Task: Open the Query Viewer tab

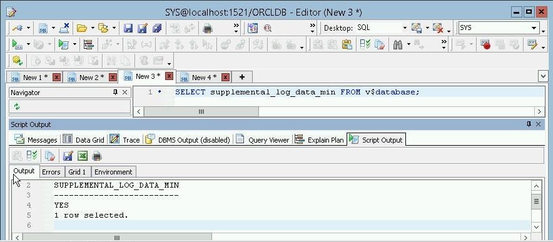Action: click(263, 139)
